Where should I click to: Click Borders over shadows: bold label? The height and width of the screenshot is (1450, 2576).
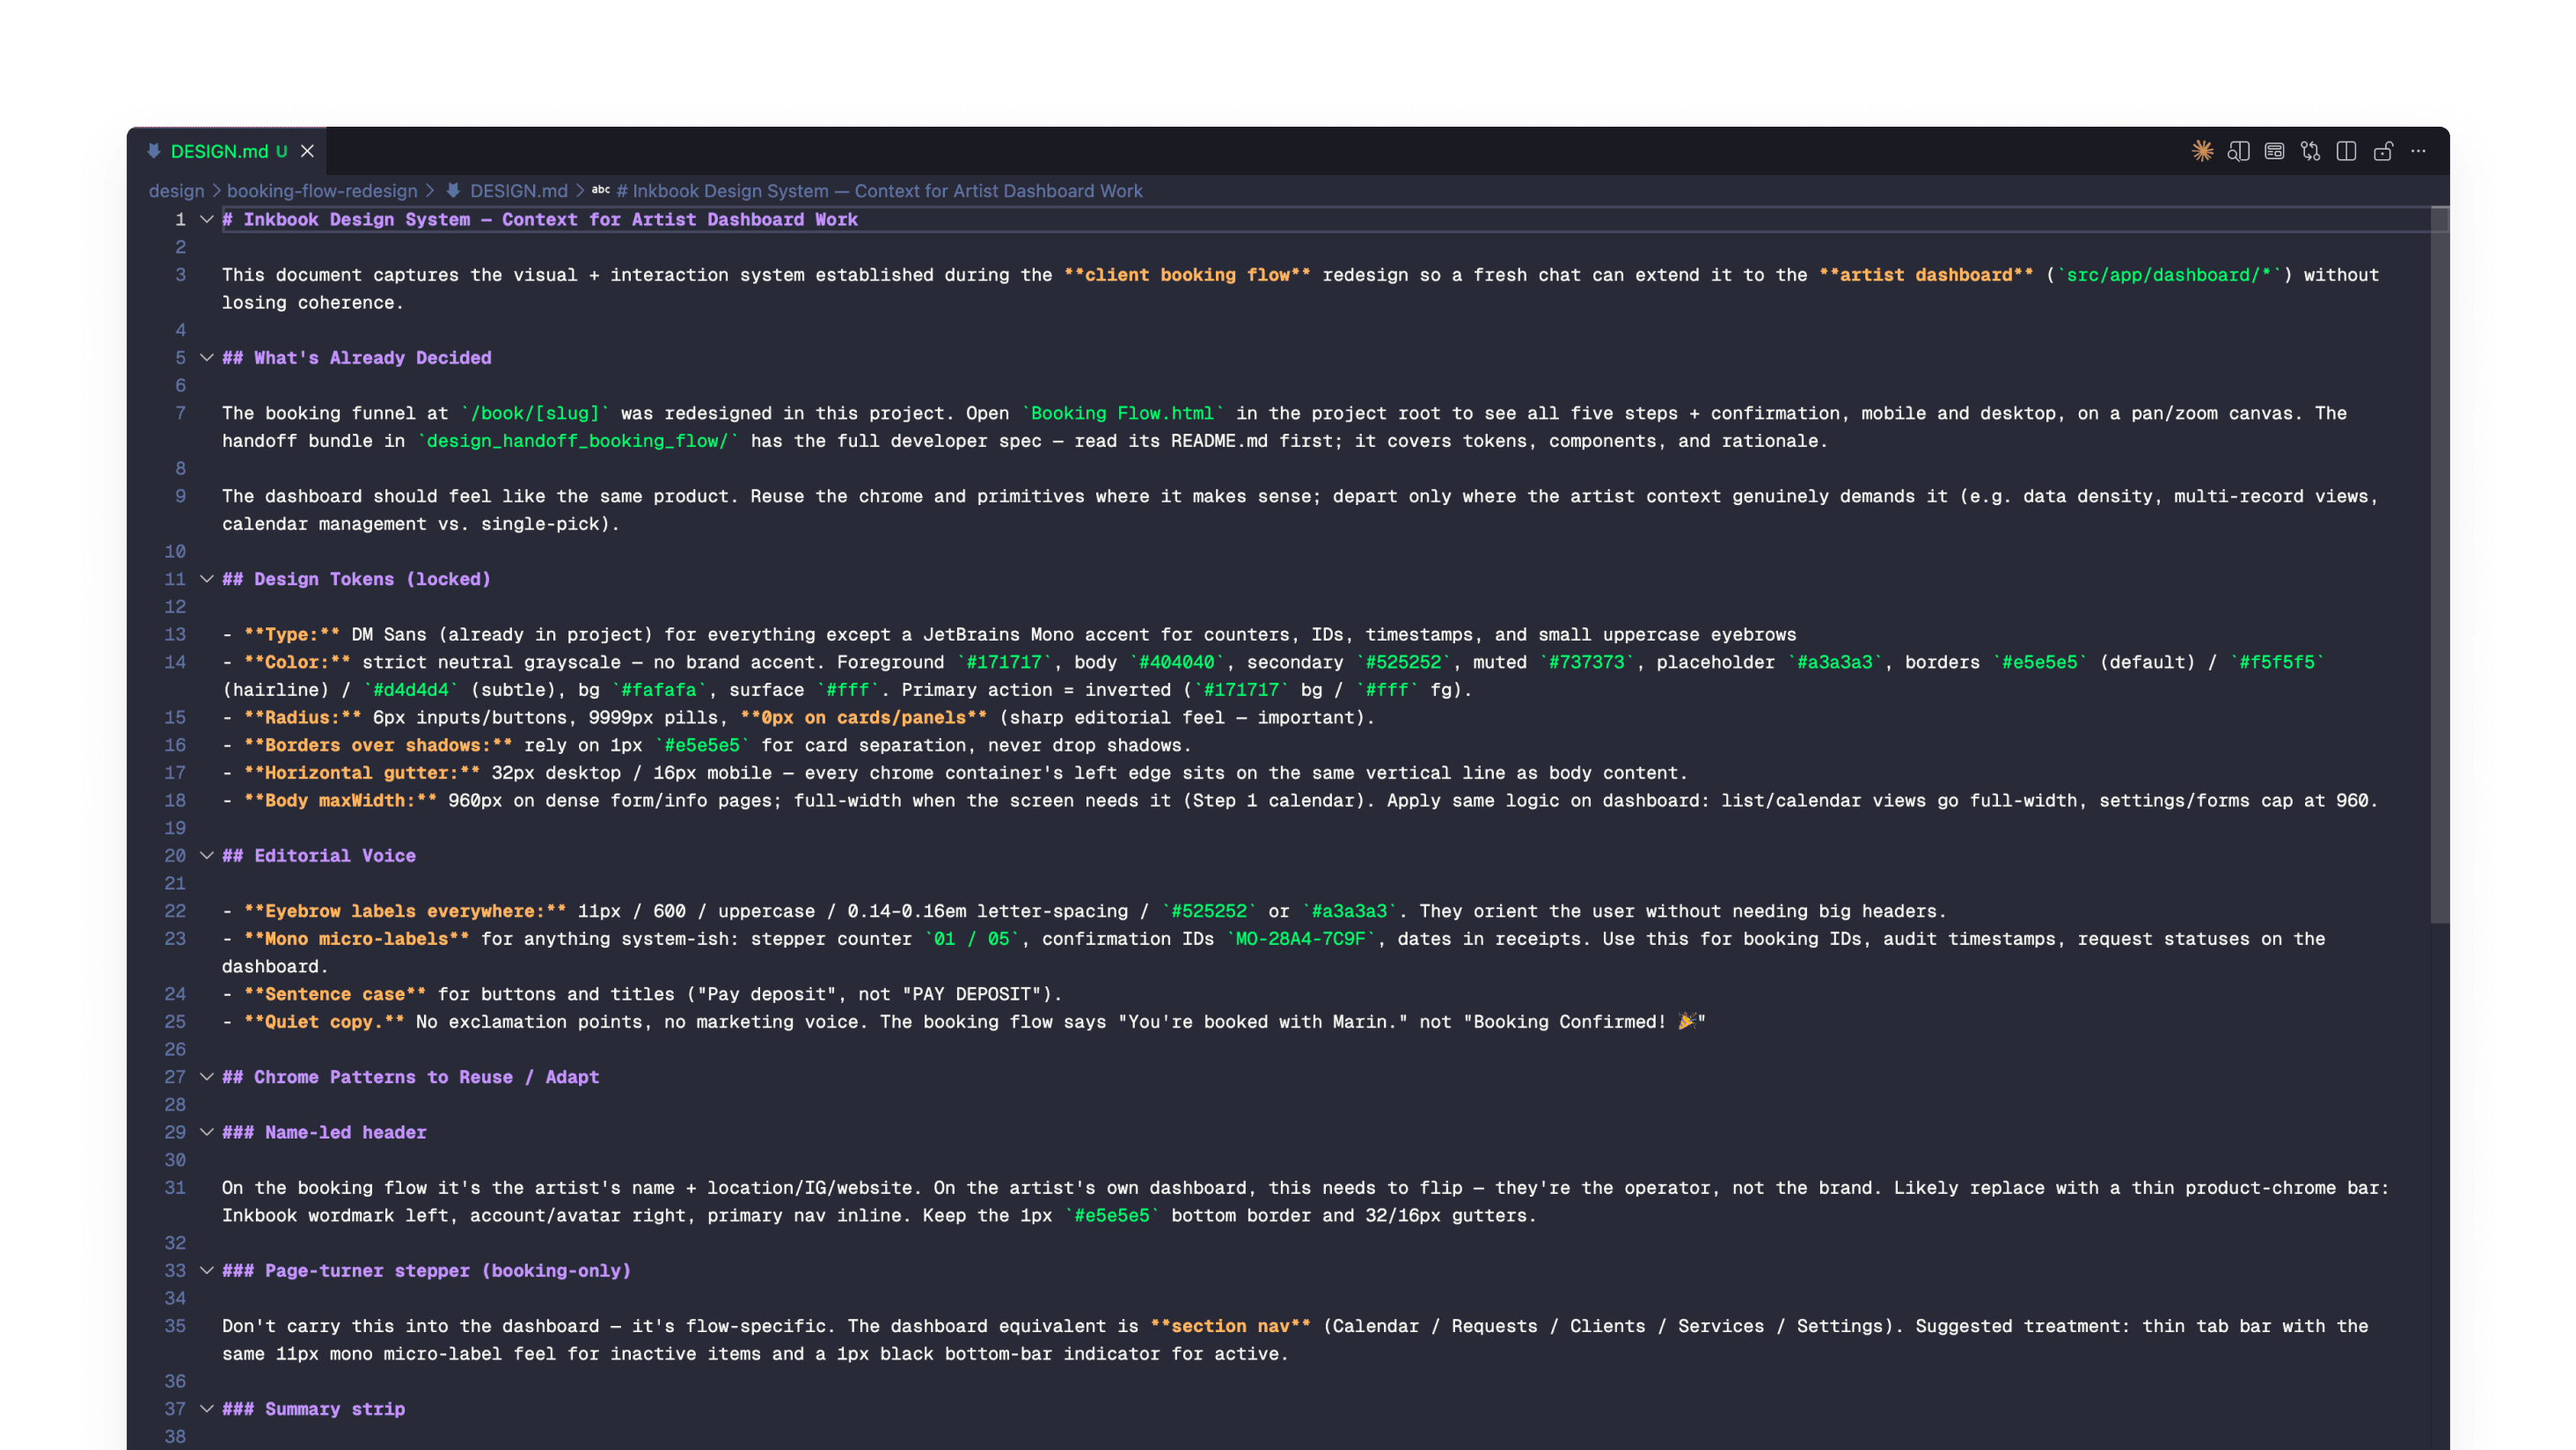click(x=378, y=745)
